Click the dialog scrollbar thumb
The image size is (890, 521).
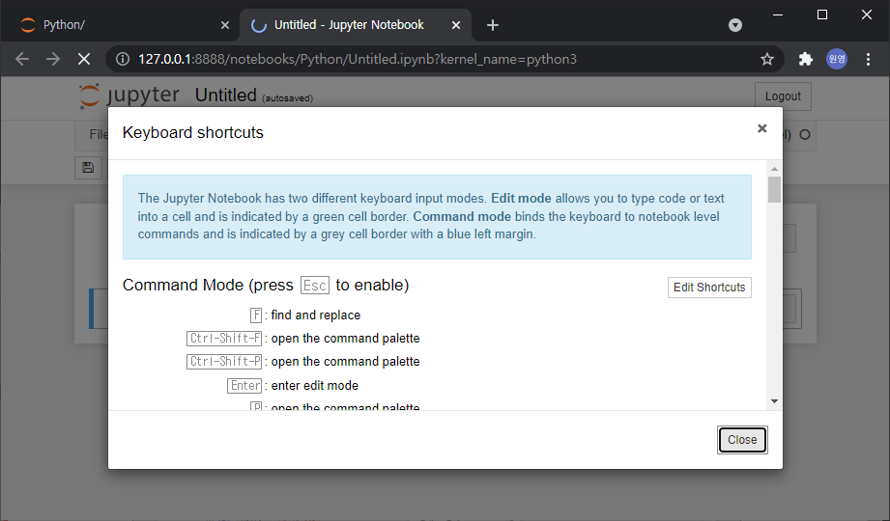click(774, 189)
